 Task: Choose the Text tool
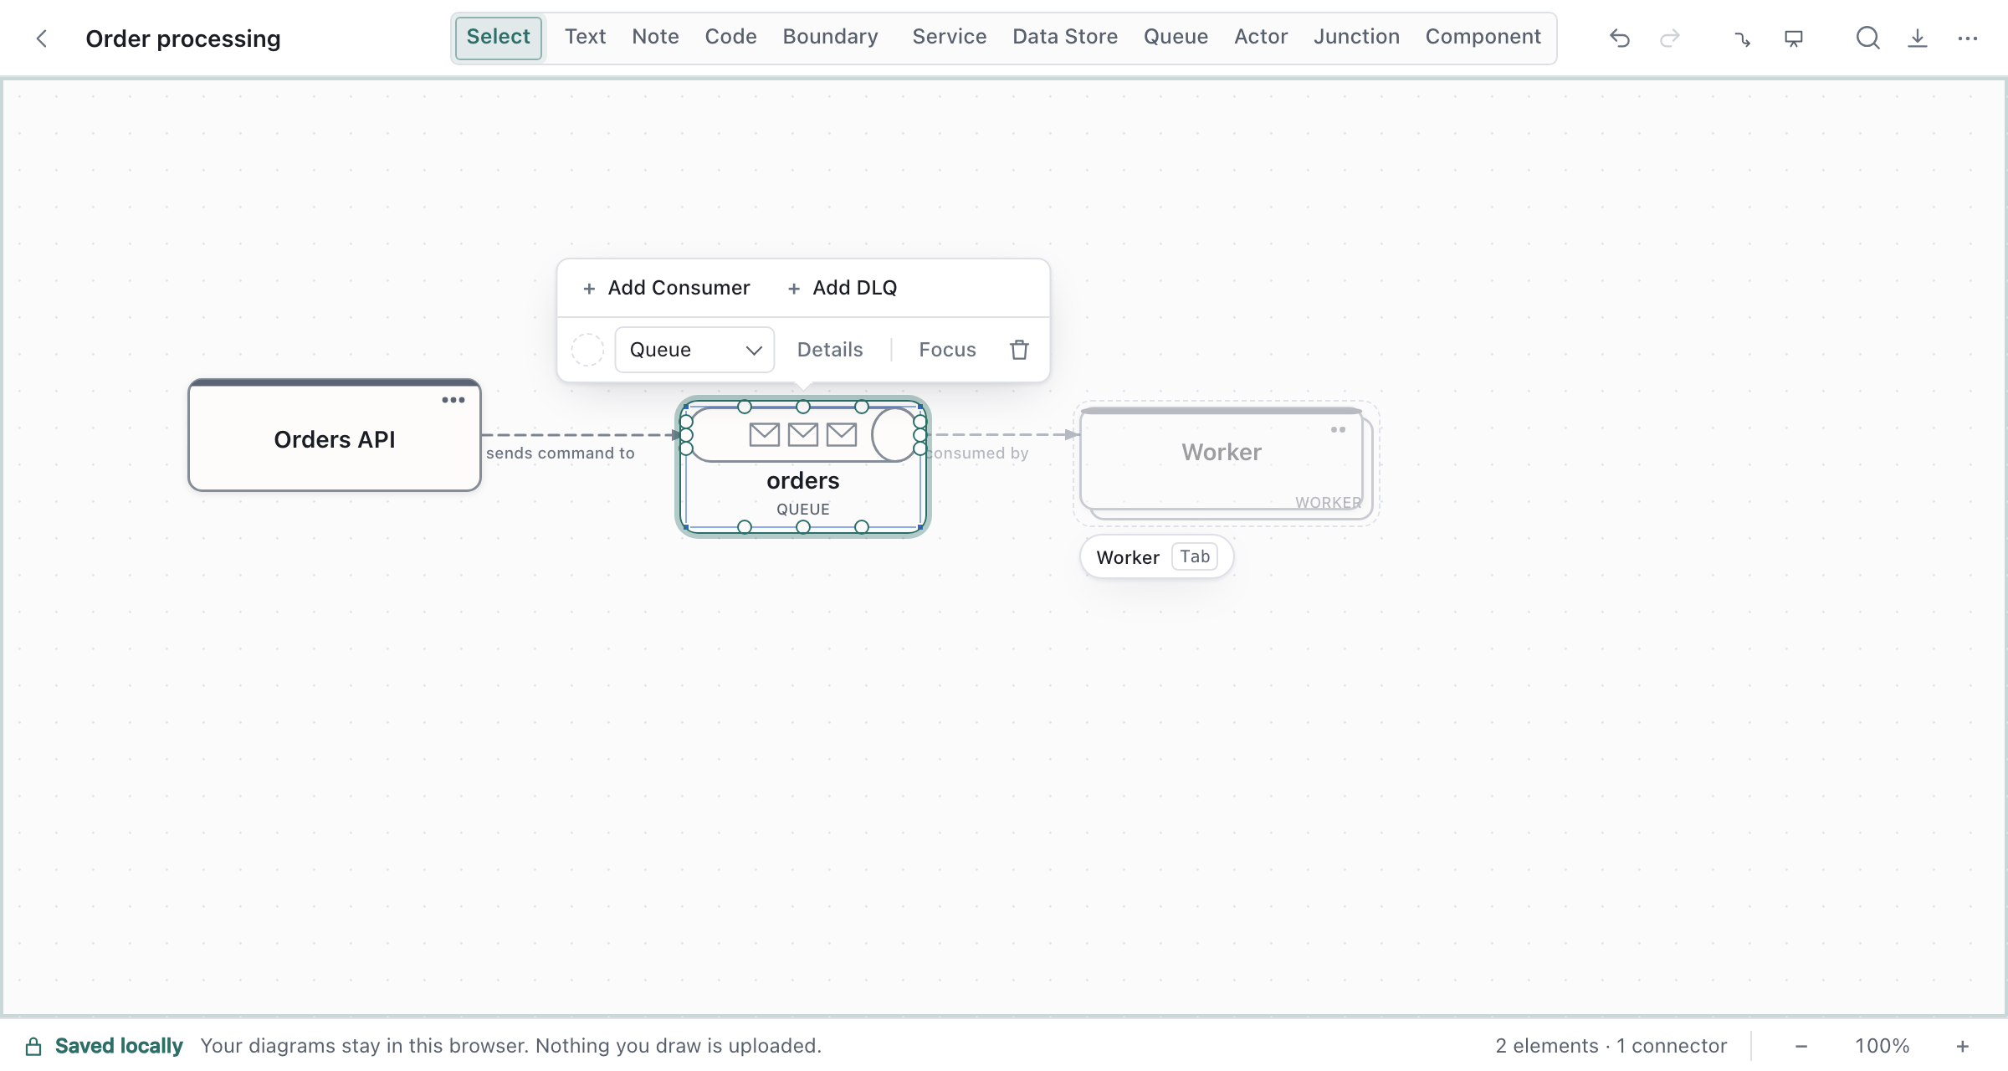pos(585,37)
